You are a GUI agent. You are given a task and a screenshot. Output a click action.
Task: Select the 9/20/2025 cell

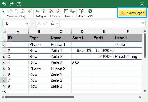point(104,51)
